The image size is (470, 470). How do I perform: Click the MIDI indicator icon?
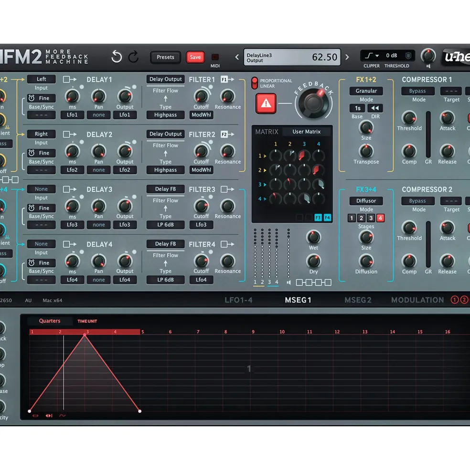(215, 57)
